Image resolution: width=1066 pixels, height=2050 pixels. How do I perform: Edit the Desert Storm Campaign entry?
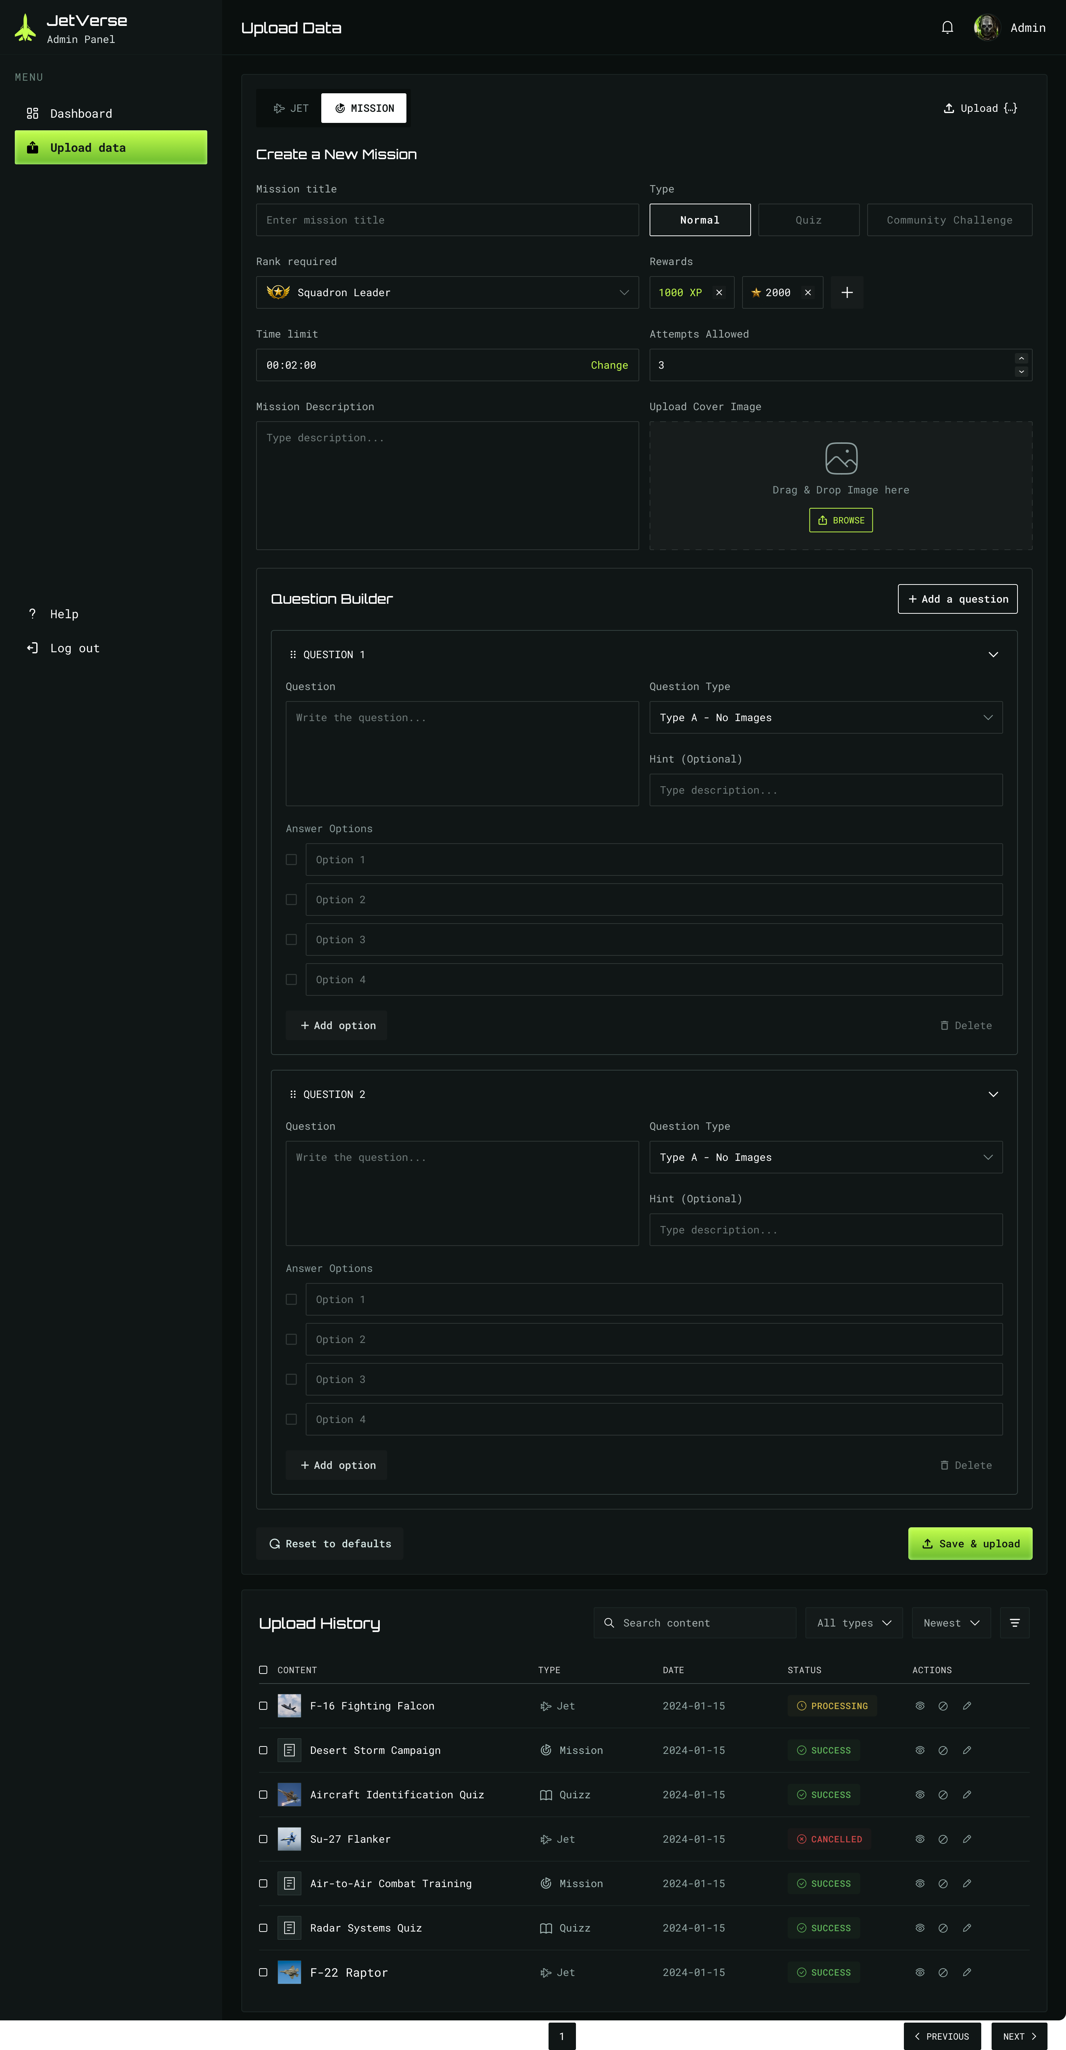pos(967,1751)
